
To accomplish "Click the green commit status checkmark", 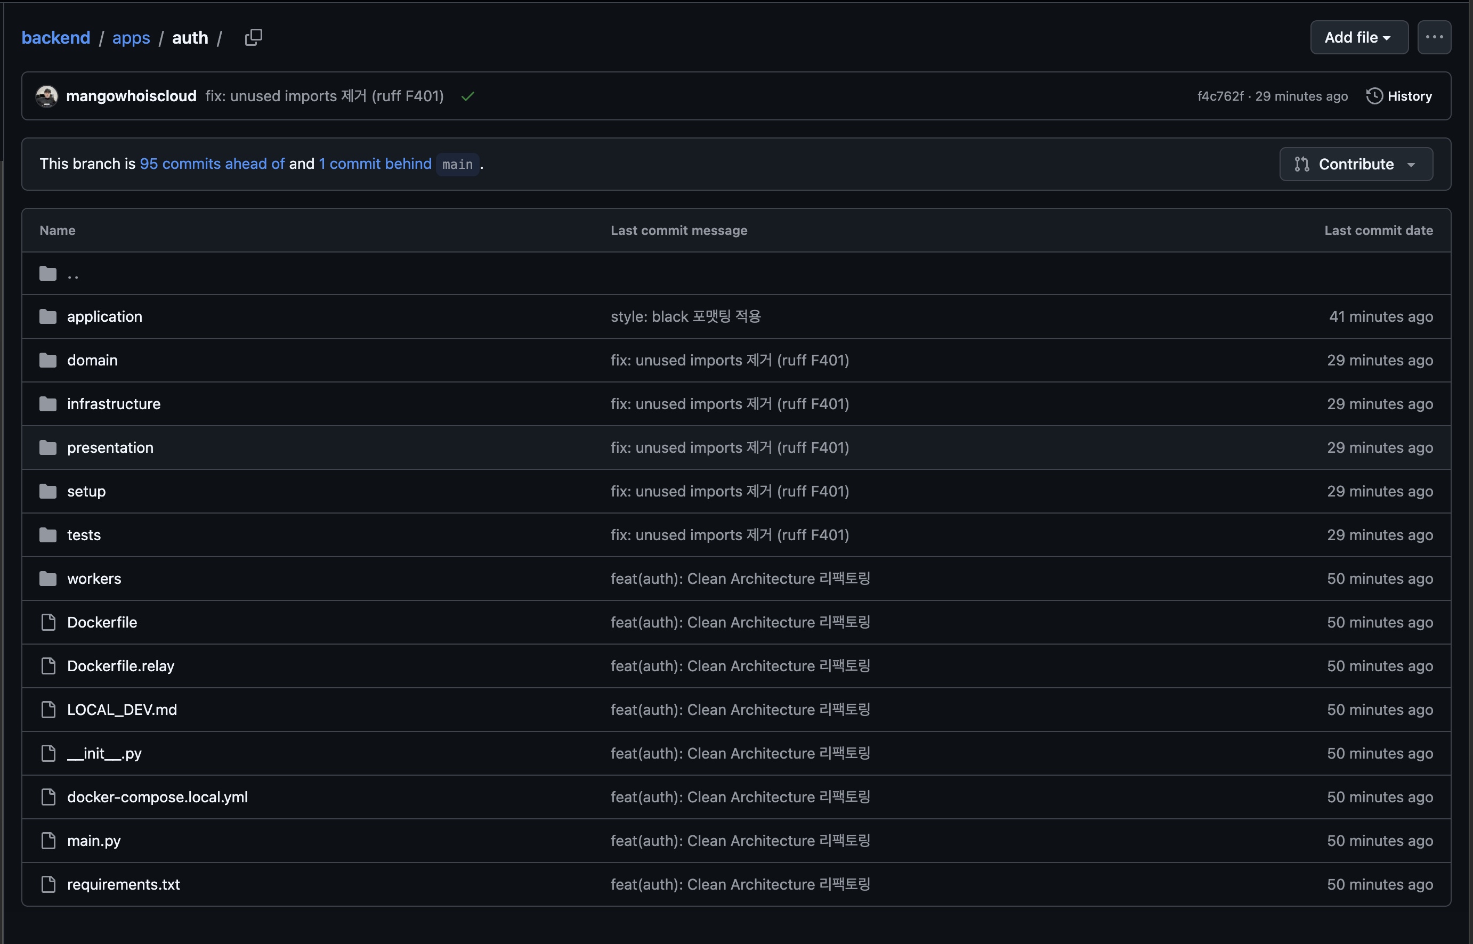I will pyautogui.click(x=468, y=96).
